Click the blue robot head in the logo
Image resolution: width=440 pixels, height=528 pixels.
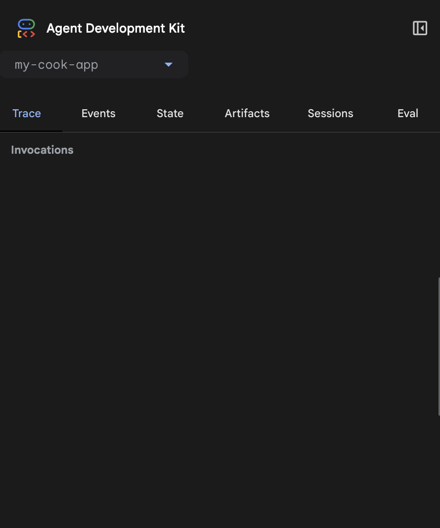(26, 24)
